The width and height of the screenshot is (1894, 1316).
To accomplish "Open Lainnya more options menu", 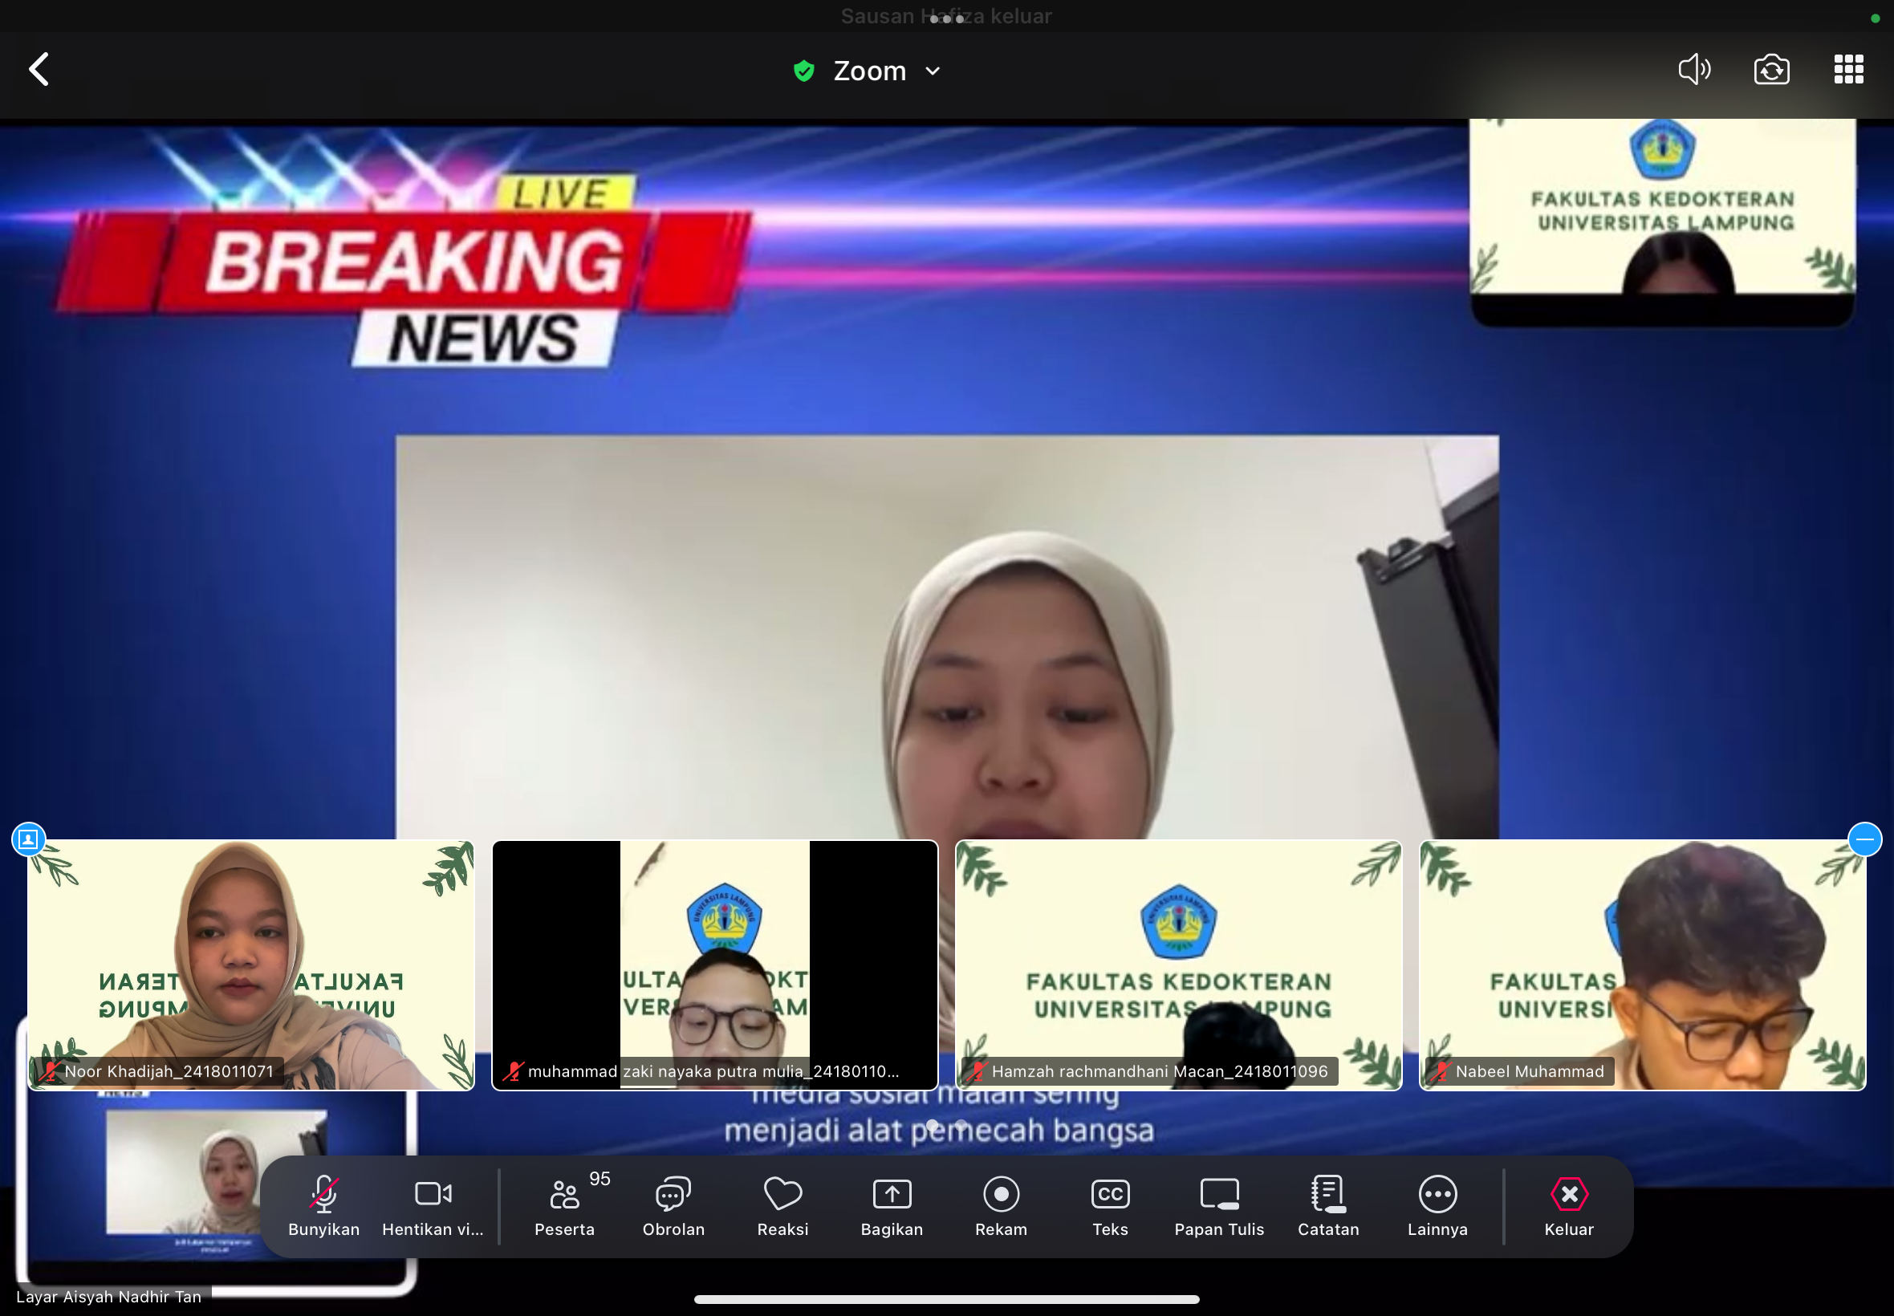I will coord(1437,1205).
